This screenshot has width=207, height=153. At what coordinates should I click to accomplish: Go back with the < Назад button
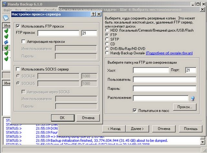pyautogui.click(x=114, y=128)
